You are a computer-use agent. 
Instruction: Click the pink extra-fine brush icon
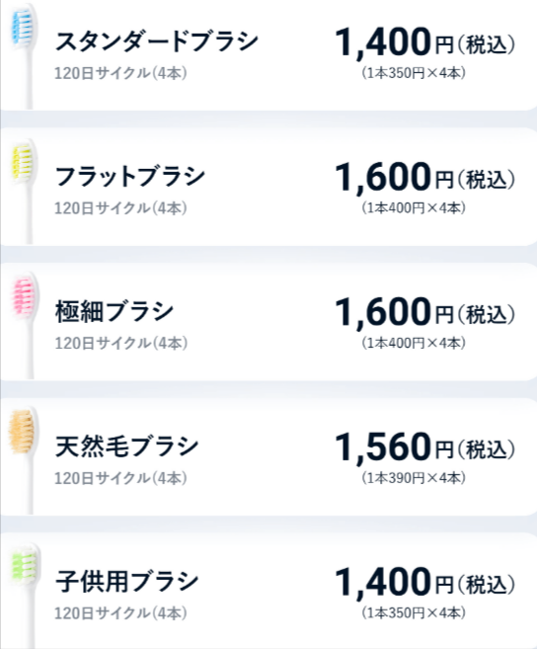25,326
